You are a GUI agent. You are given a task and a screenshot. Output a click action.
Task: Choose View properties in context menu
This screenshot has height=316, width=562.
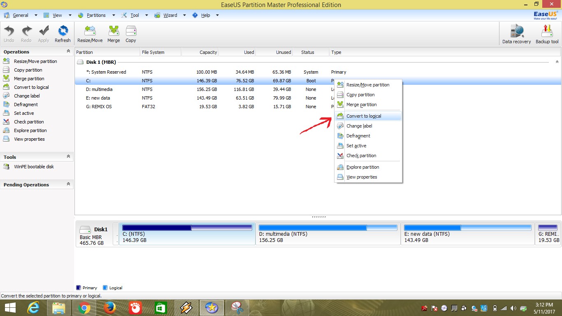[368, 177]
